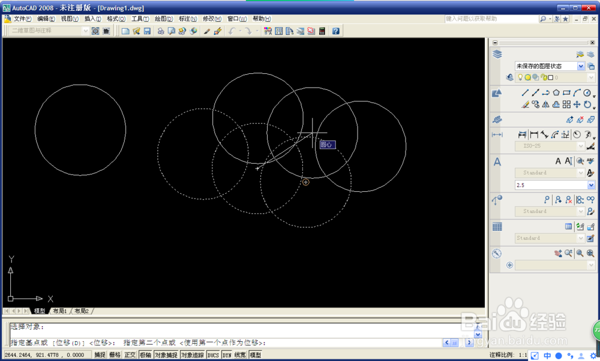Select the Erase tool
Screen dimensions: 600x361
[x=525, y=104]
